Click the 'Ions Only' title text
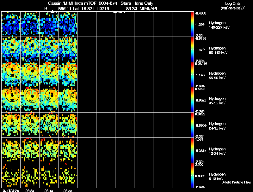This screenshot has width=253, height=192. (144, 3)
